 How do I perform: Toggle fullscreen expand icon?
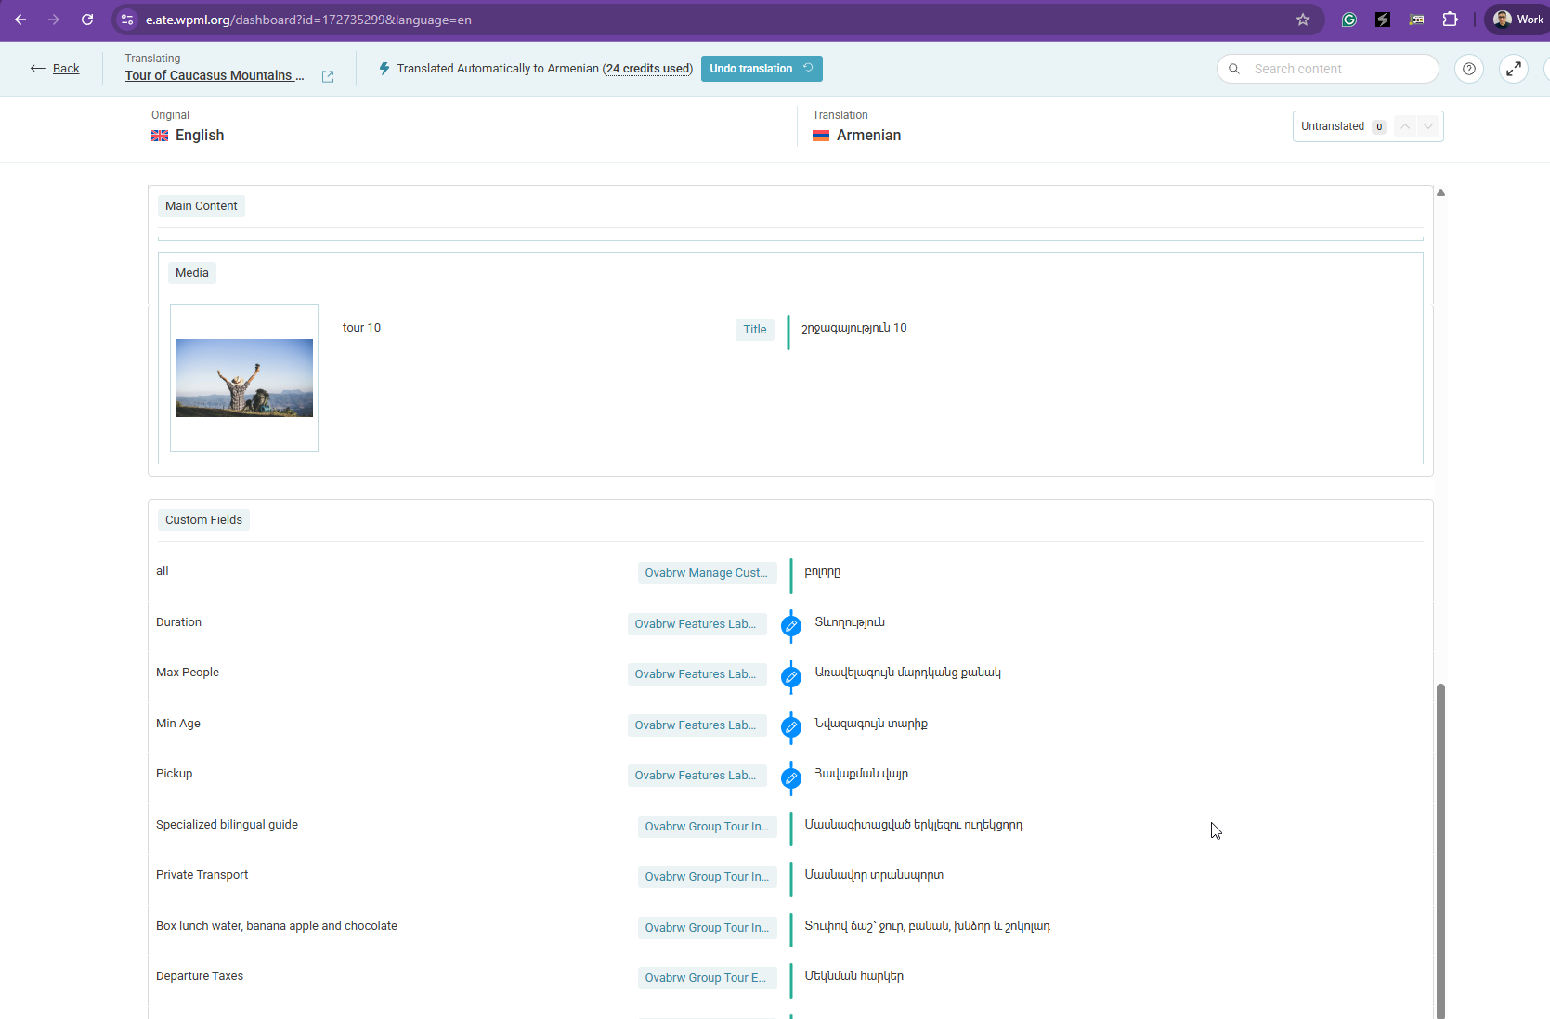[1514, 69]
